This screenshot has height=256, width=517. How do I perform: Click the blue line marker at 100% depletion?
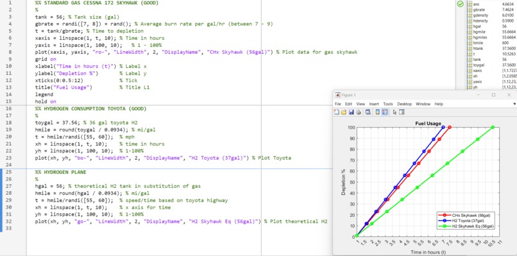pos(443,127)
